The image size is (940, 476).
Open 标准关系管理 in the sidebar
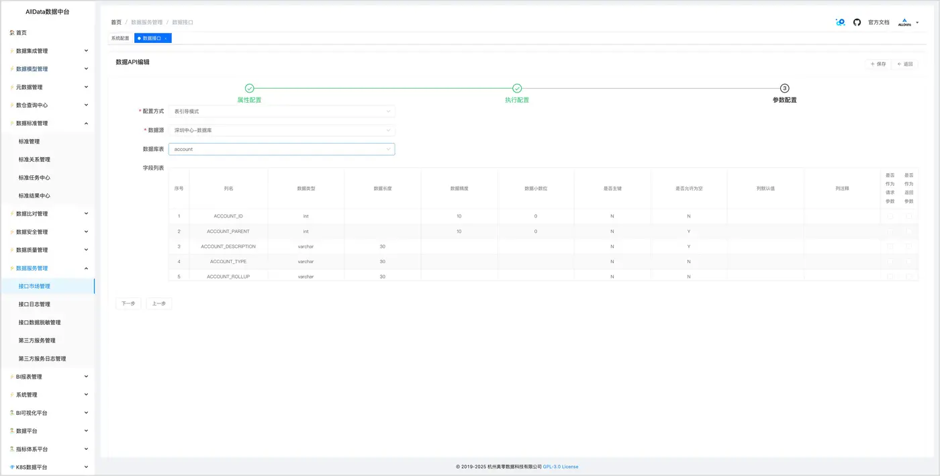tap(34, 160)
